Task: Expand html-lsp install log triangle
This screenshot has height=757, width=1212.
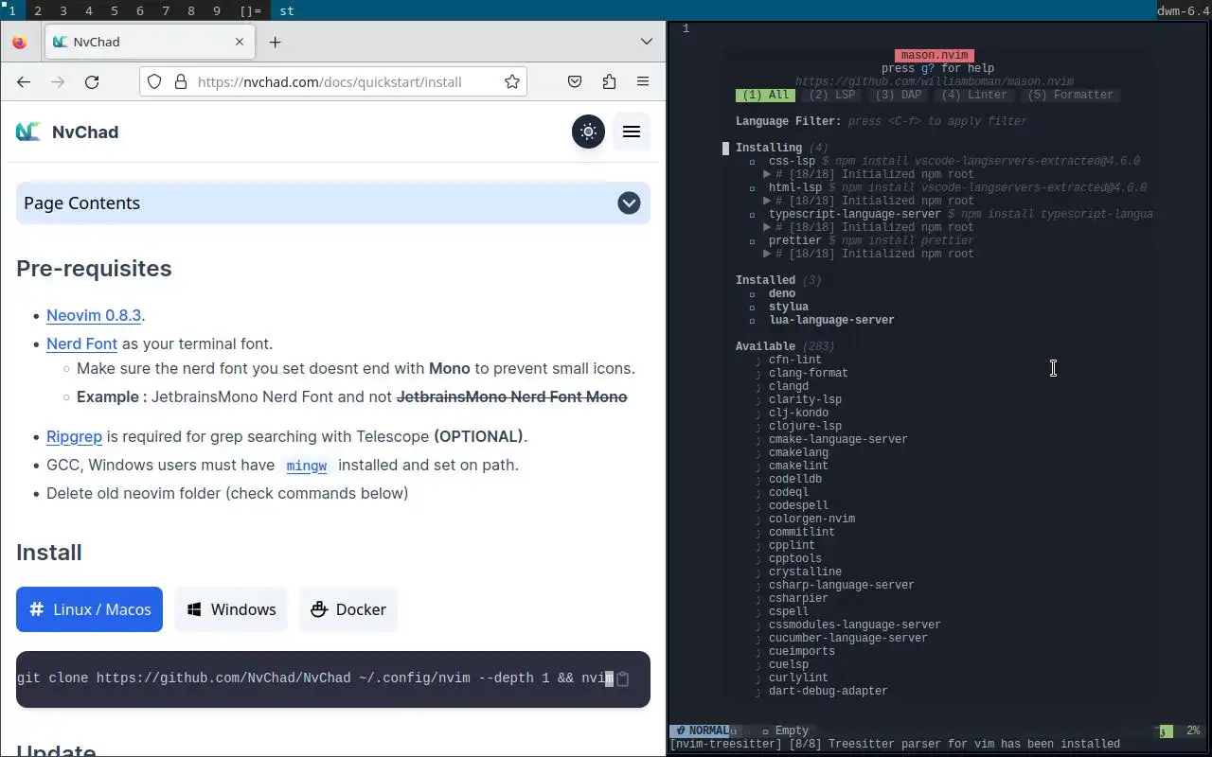Action: 767,201
